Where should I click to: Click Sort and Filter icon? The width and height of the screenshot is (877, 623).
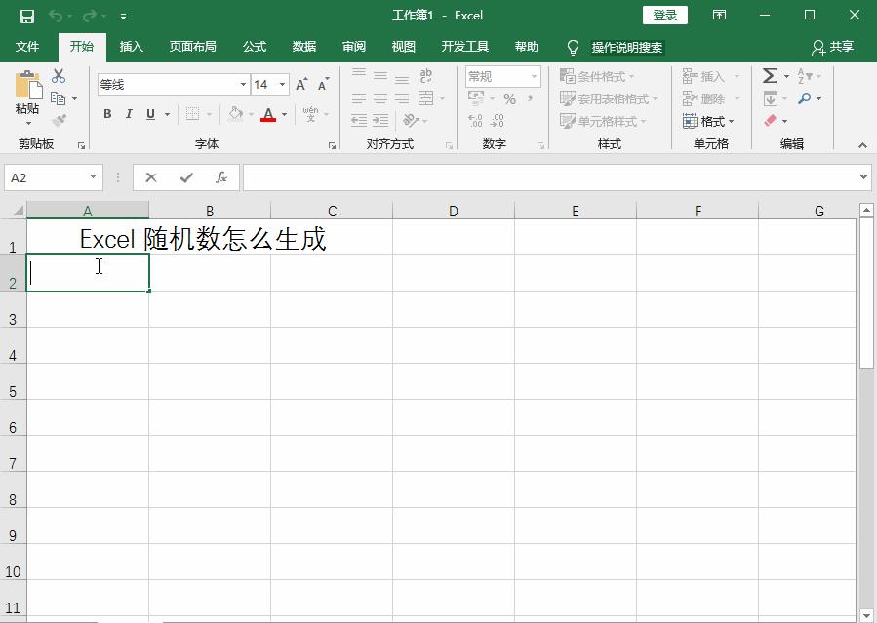pyautogui.click(x=804, y=75)
